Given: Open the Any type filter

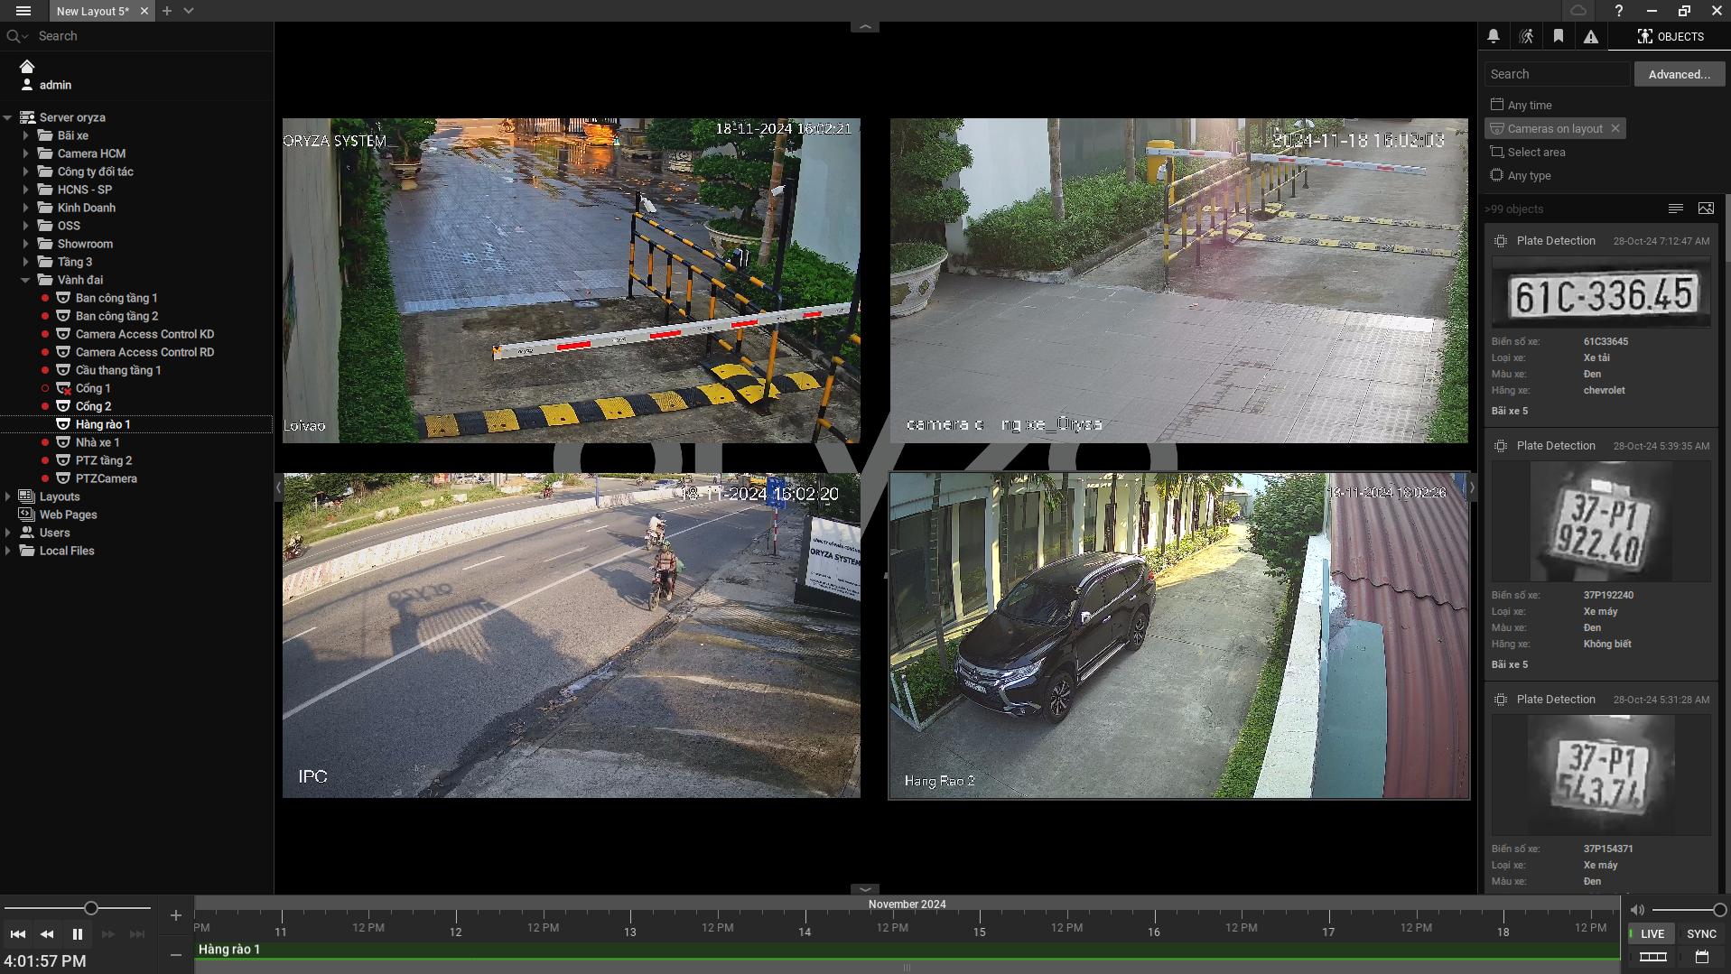Looking at the screenshot, I should tap(1521, 175).
